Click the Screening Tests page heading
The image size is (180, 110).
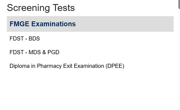click(x=41, y=8)
